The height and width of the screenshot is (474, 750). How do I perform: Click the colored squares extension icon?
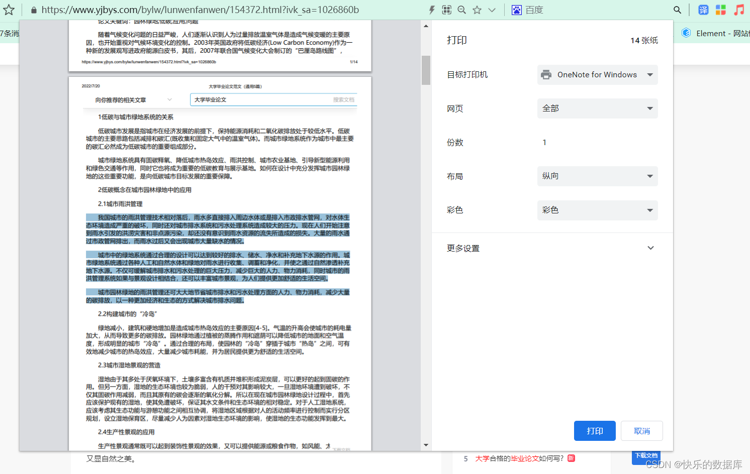pos(721,10)
